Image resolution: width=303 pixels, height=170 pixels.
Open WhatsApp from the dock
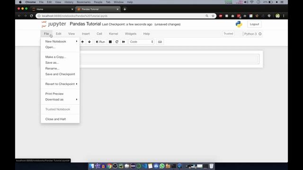point(162,166)
